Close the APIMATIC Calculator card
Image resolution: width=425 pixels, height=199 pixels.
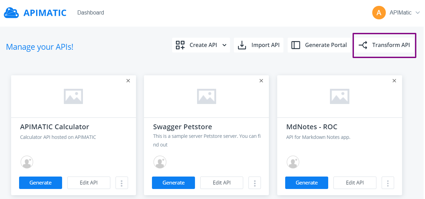click(128, 80)
